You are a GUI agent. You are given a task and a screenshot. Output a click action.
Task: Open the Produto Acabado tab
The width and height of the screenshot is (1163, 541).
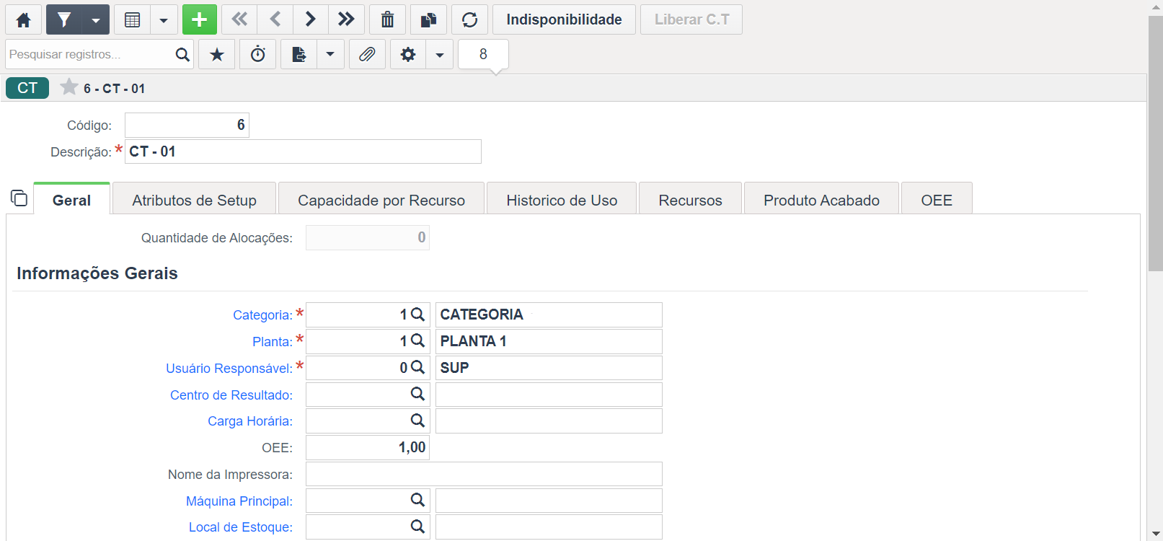(821, 200)
